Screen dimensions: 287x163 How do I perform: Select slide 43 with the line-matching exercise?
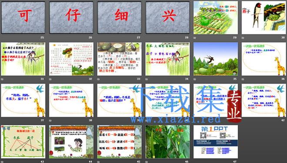click(x=23, y=141)
